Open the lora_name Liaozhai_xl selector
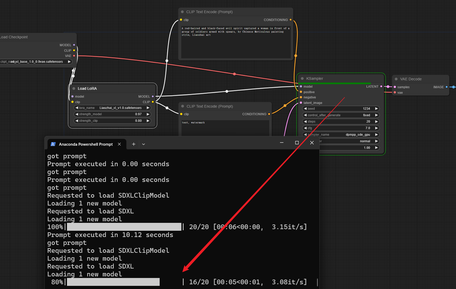The image size is (456, 289). pos(112,108)
